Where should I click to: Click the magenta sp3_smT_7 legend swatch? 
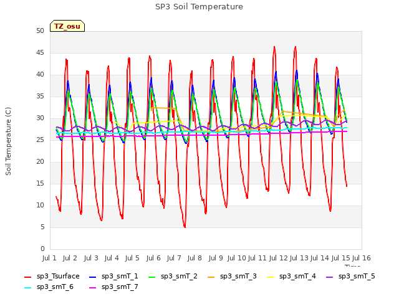pyautogui.click(x=93, y=288)
